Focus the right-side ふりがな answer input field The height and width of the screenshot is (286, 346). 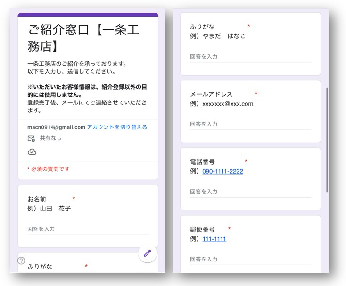pos(250,57)
